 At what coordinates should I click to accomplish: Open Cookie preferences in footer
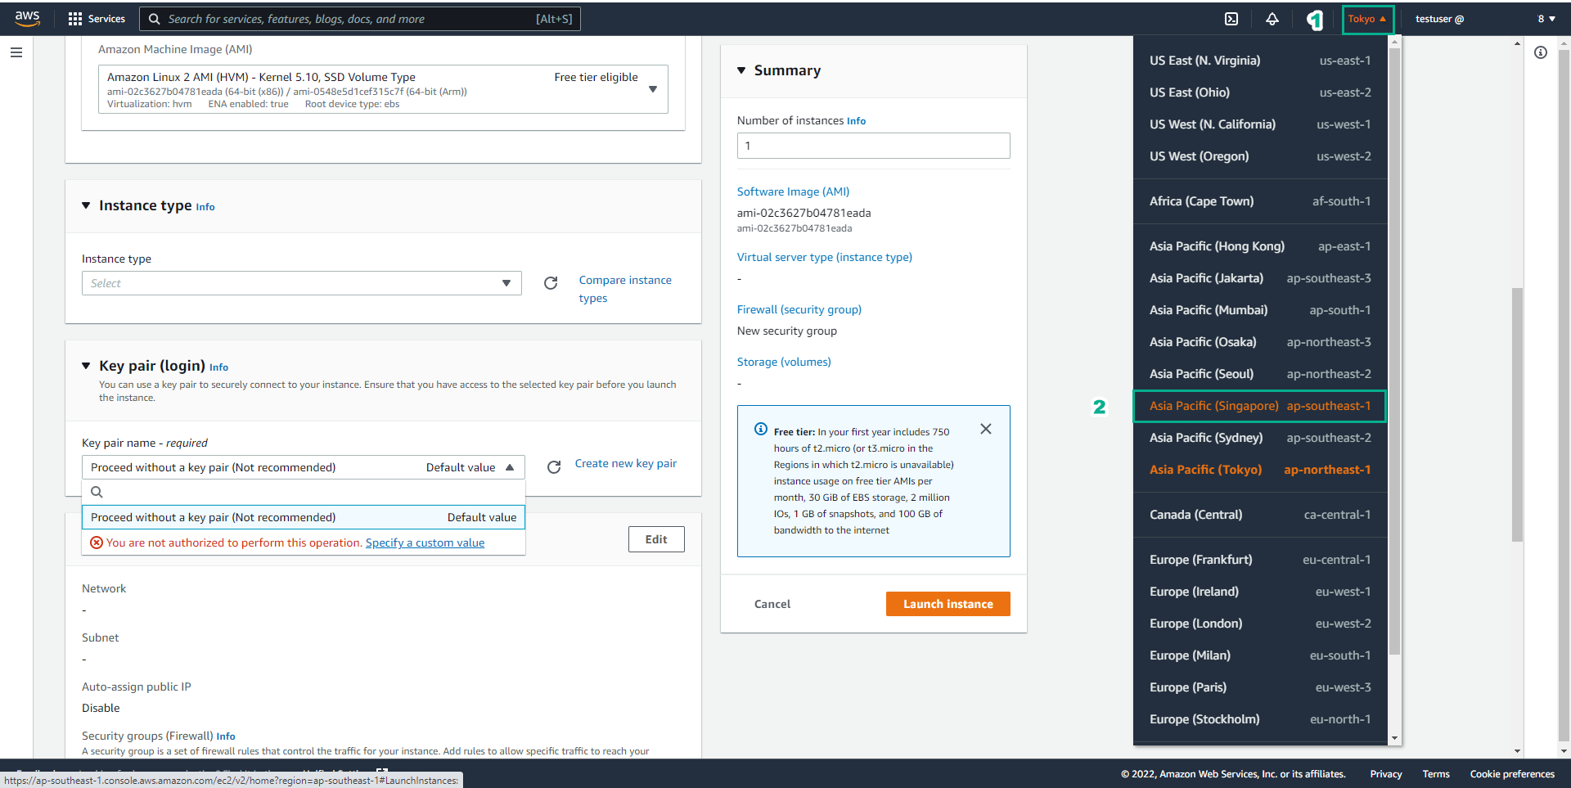click(x=1512, y=774)
